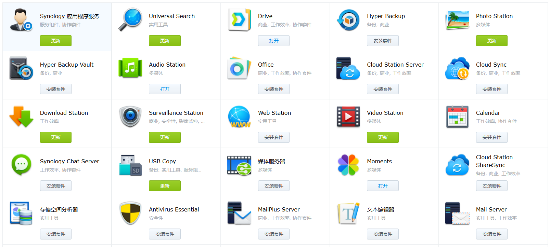This screenshot has width=550, height=247.
Task: Open the Photo Station icon
Action: 457,20
